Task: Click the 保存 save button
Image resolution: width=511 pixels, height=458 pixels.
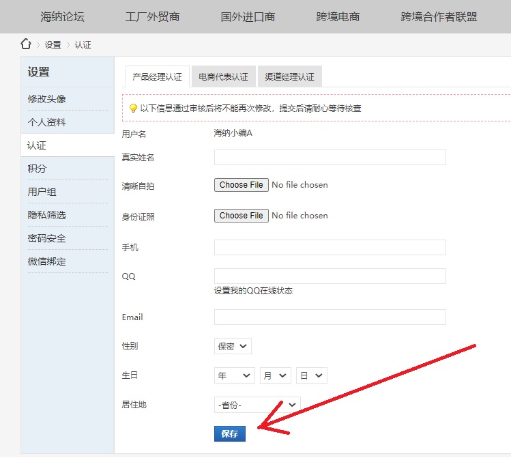Action: 230,434
